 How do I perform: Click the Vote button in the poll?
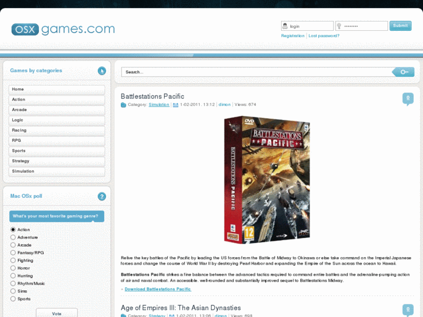click(x=56, y=314)
